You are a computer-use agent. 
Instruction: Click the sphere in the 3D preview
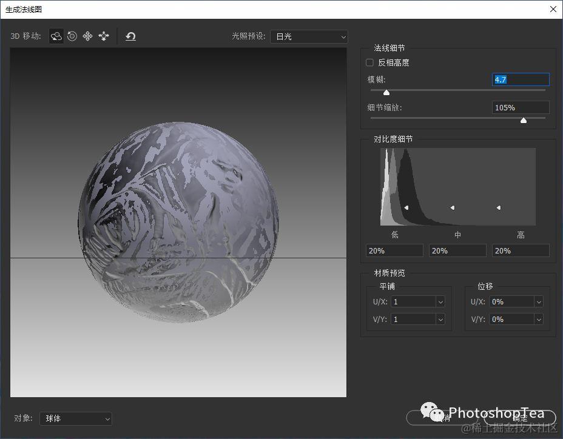click(x=178, y=222)
